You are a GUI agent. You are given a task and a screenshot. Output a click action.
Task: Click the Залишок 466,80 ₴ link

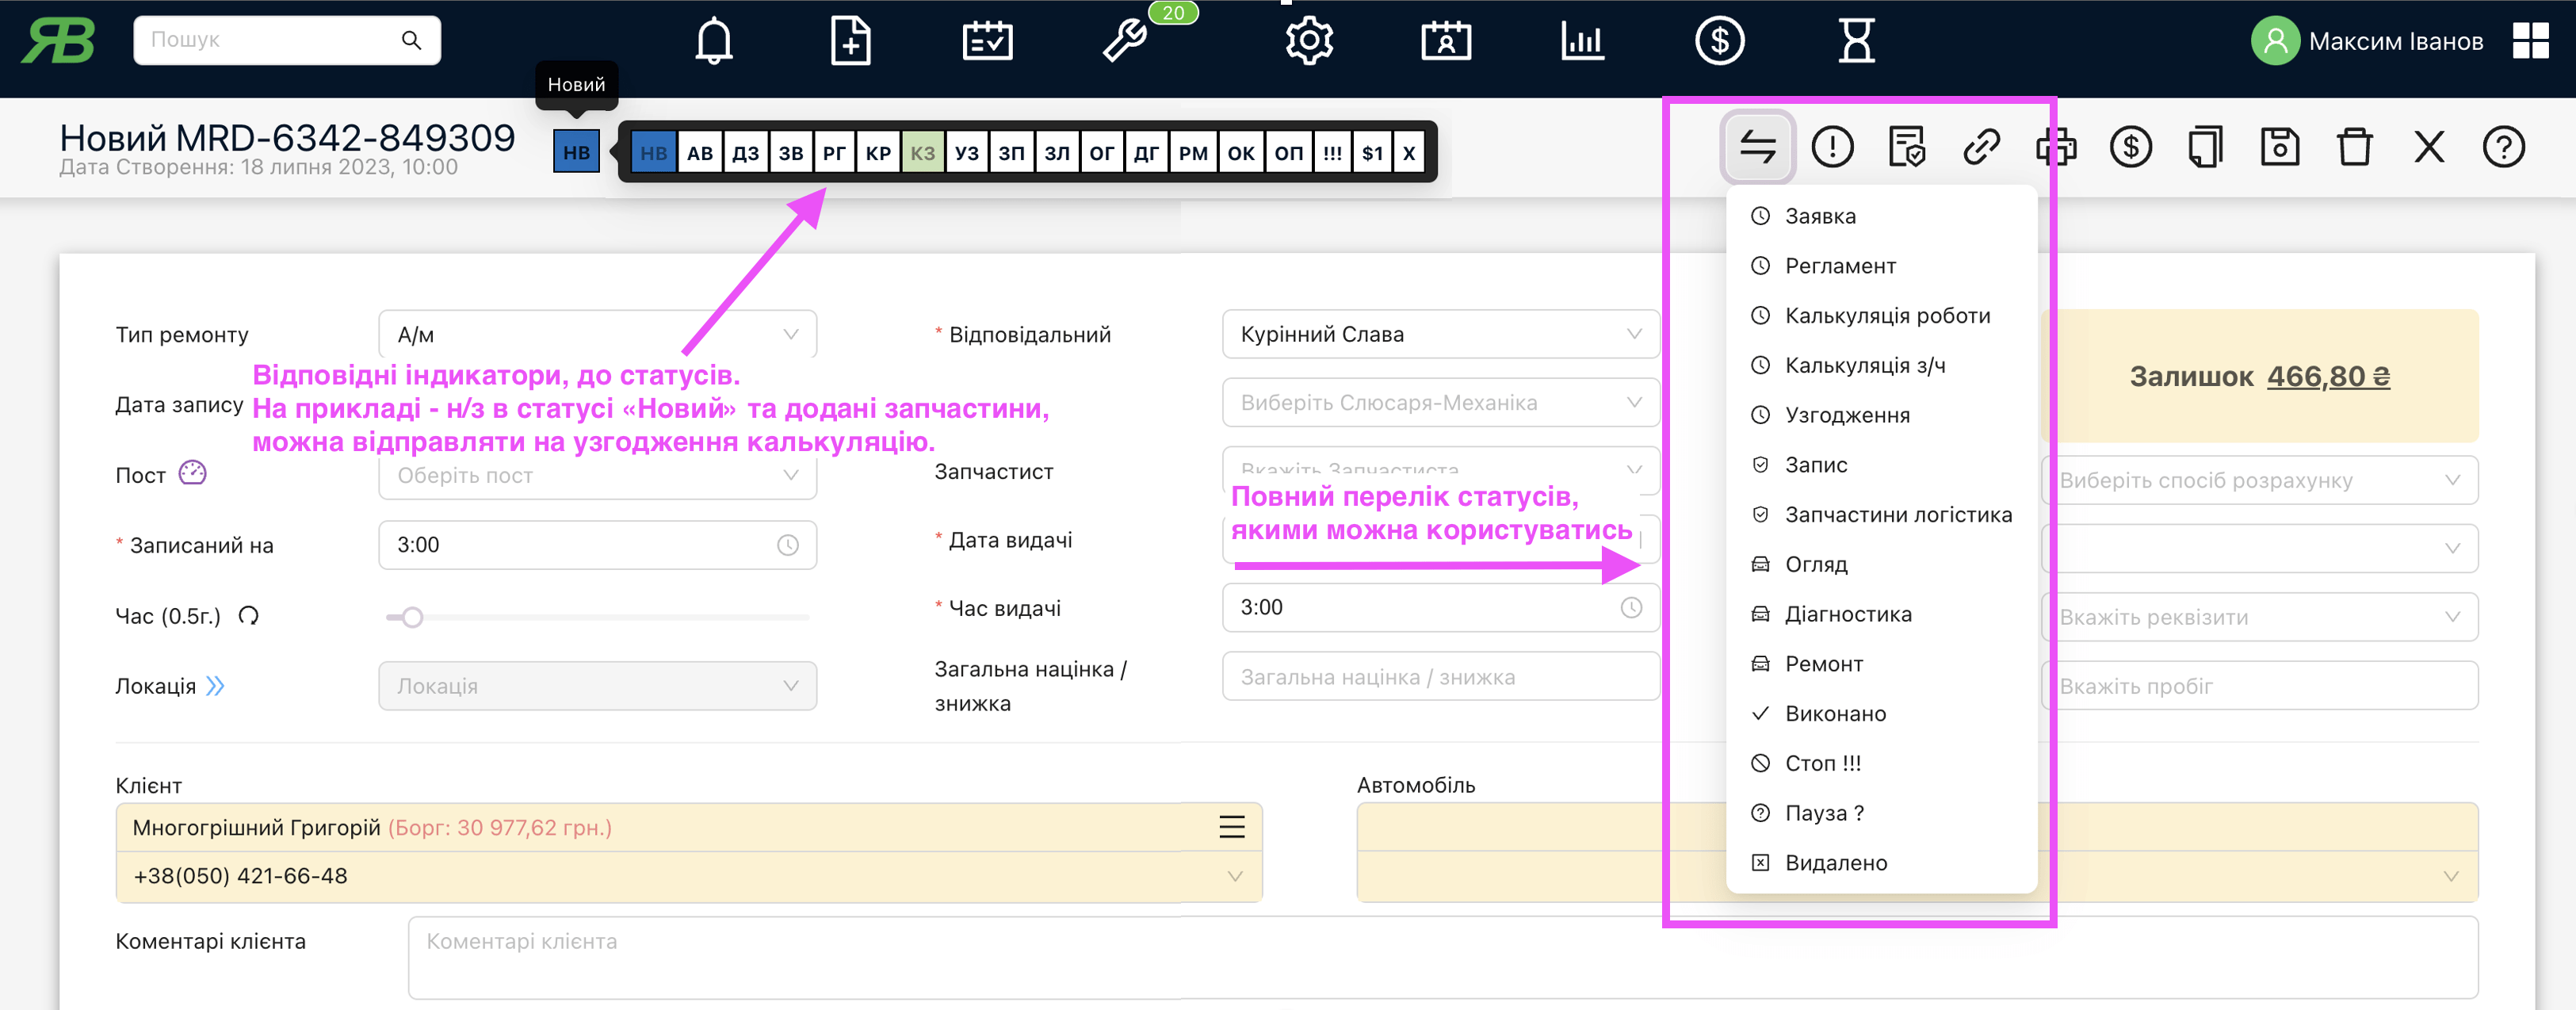[2327, 376]
